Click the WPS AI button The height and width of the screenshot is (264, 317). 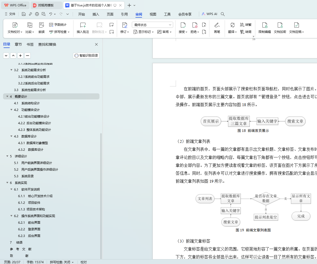(x=209, y=14)
